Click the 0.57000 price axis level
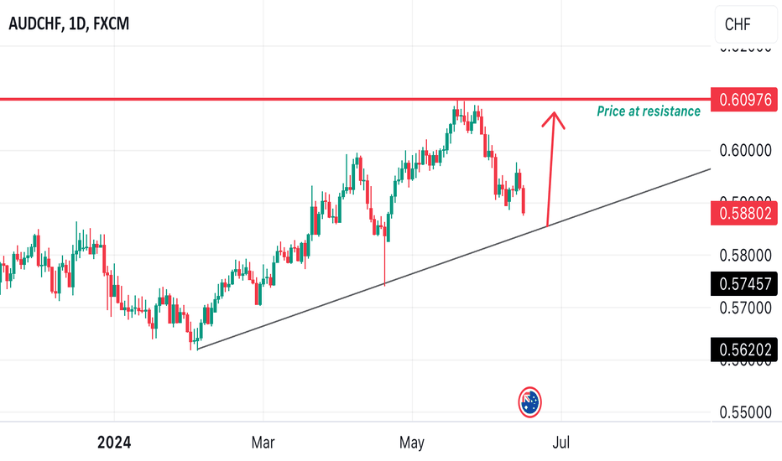Viewport: 782px width, 461px height. 745,308
